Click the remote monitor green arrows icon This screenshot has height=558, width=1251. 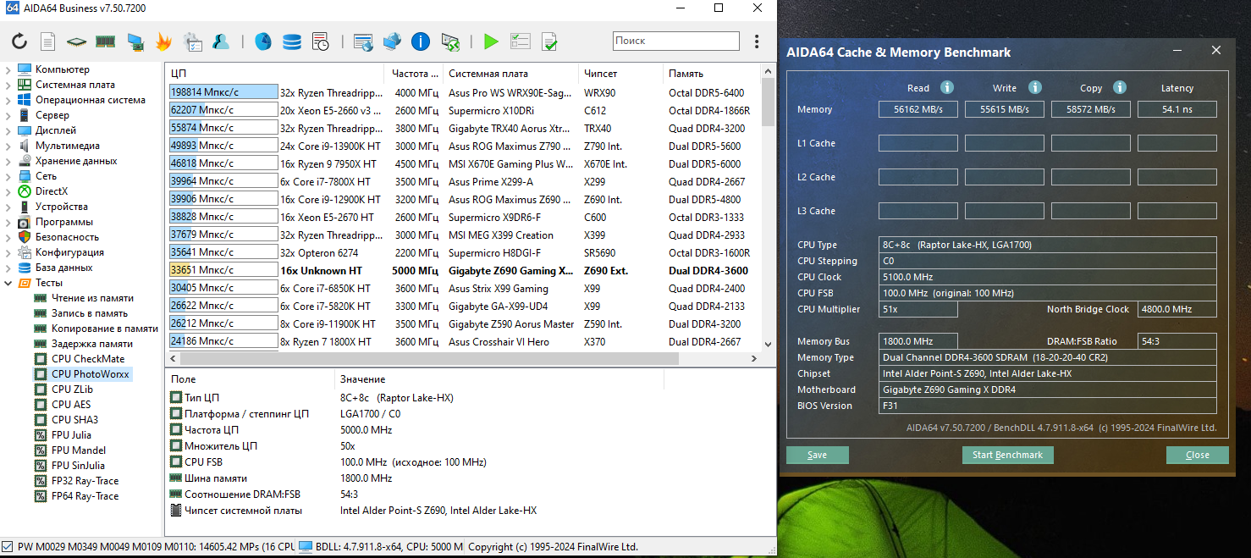click(450, 41)
